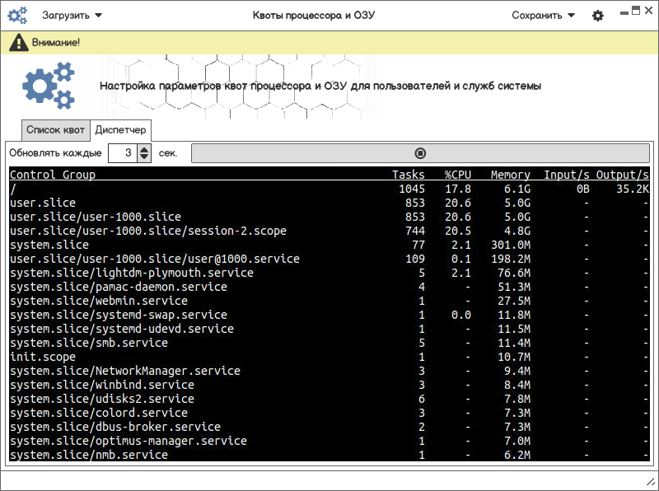Click the Input/s column header

567,175
